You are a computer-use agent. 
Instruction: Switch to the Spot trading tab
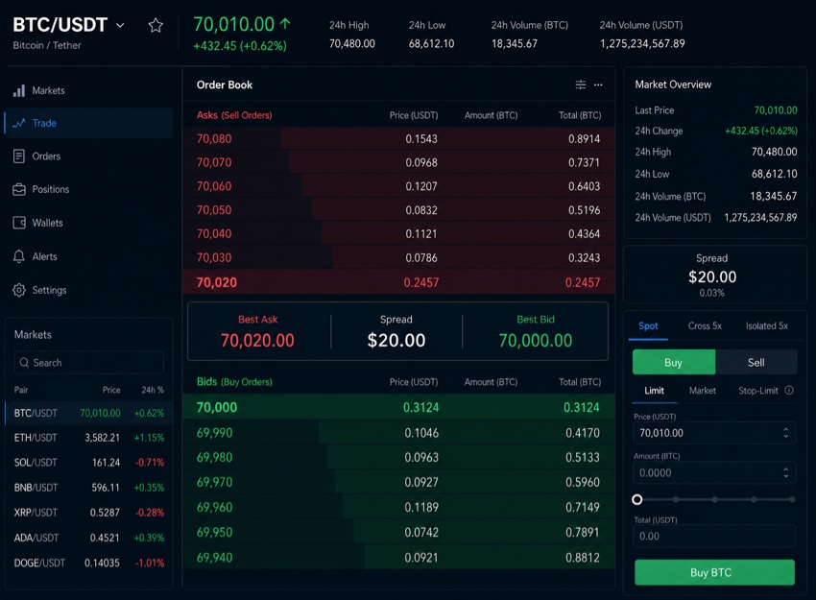[x=648, y=326]
